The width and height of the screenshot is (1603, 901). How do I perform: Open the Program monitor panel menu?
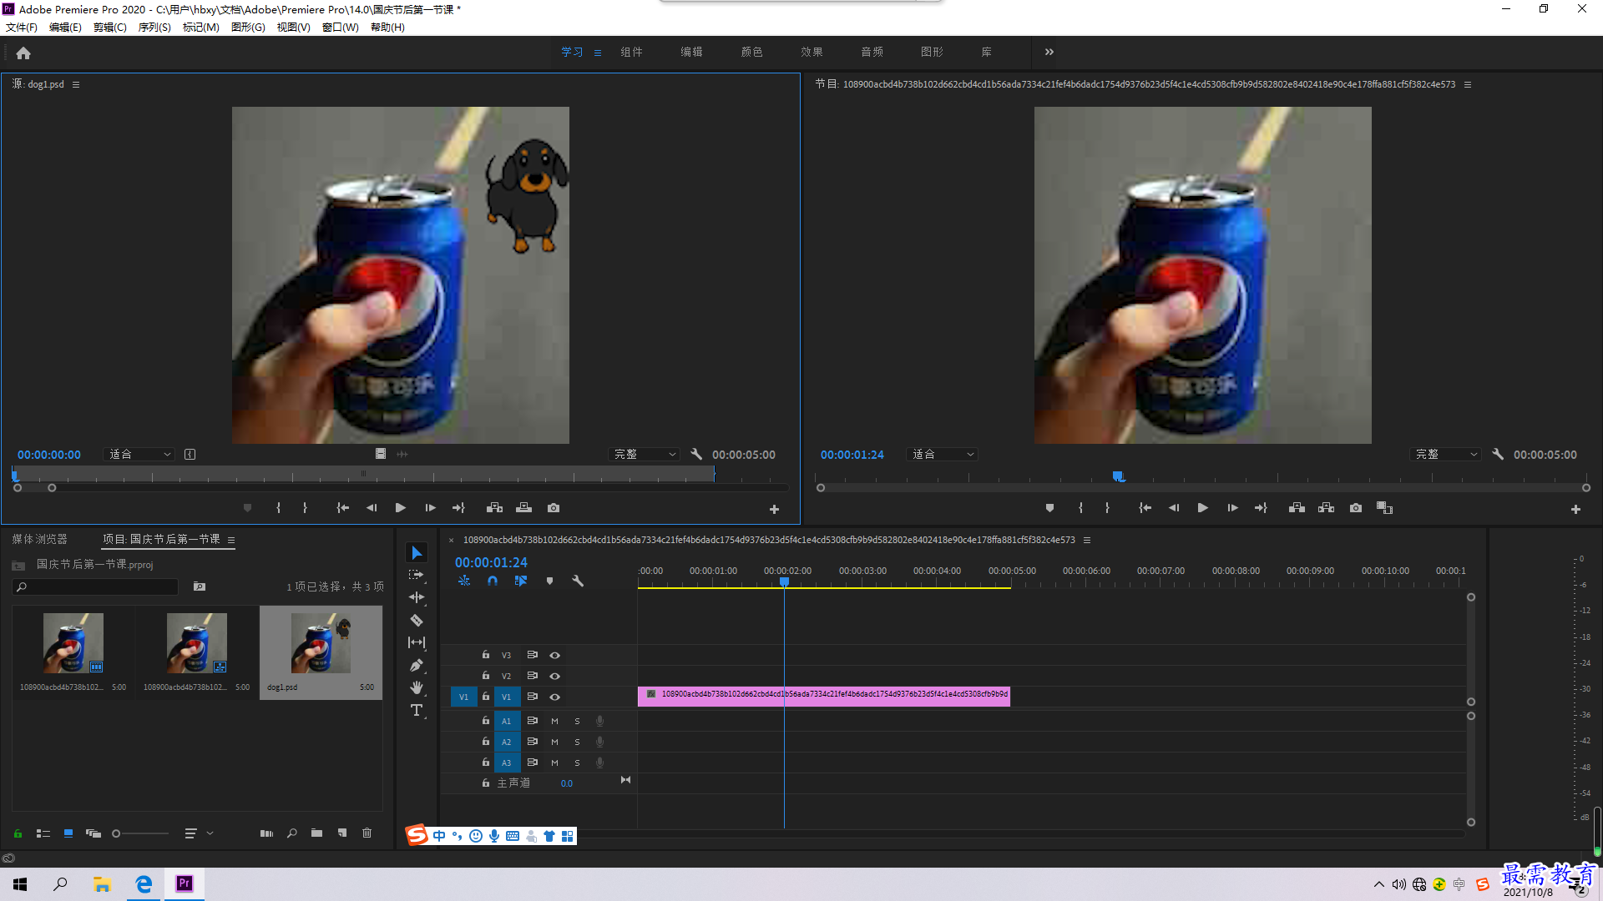(x=1468, y=84)
